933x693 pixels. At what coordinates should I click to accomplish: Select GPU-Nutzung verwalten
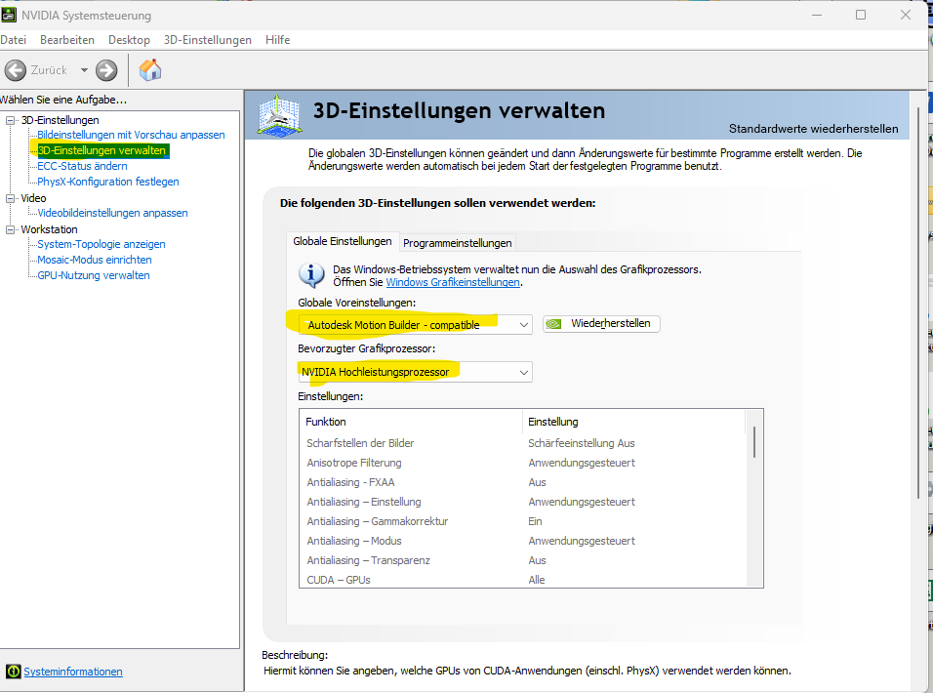[x=94, y=275]
